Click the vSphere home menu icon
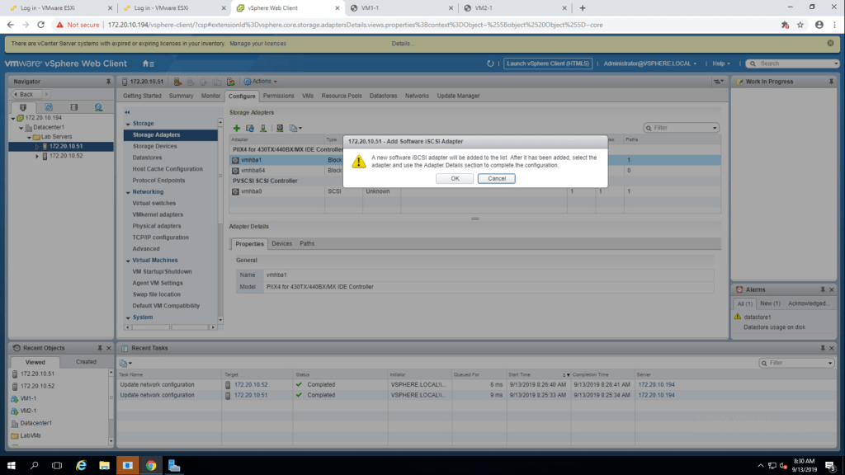The height and width of the screenshot is (475, 845). (148, 63)
